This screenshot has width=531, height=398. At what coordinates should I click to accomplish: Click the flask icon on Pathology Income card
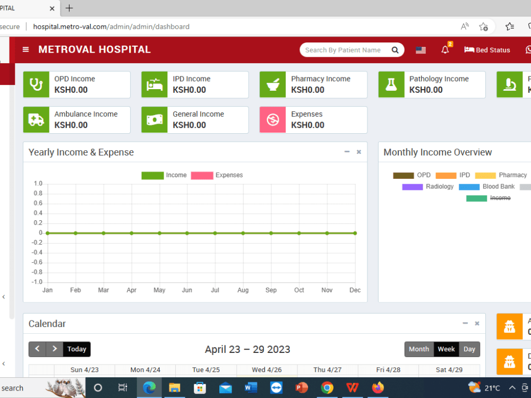point(391,84)
